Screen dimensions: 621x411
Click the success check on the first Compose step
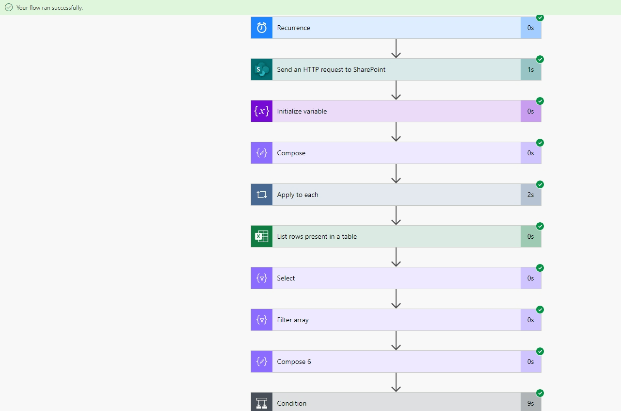[540, 143]
